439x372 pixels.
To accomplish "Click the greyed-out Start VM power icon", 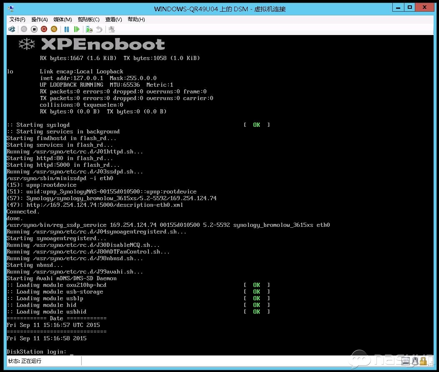I will pyautogui.click(x=24, y=29).
